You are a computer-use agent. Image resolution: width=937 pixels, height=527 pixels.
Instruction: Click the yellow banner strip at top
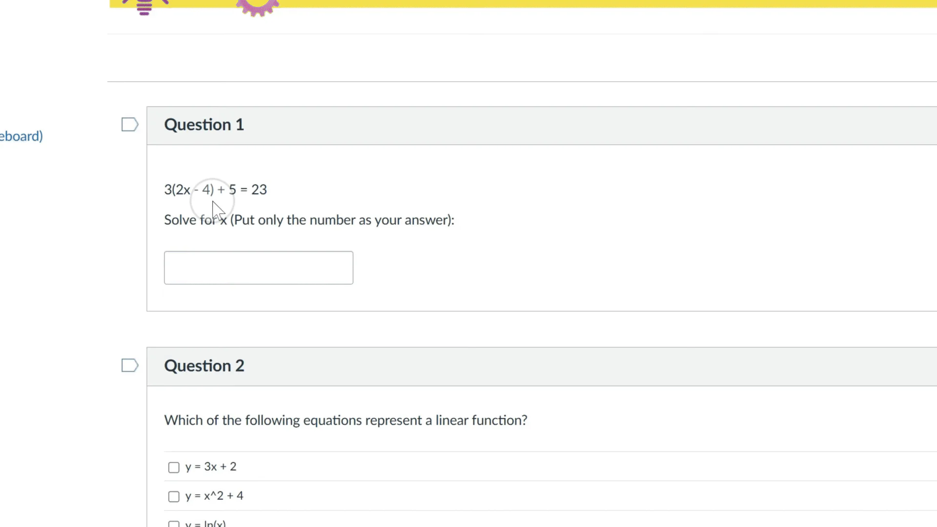click(586, 3)
